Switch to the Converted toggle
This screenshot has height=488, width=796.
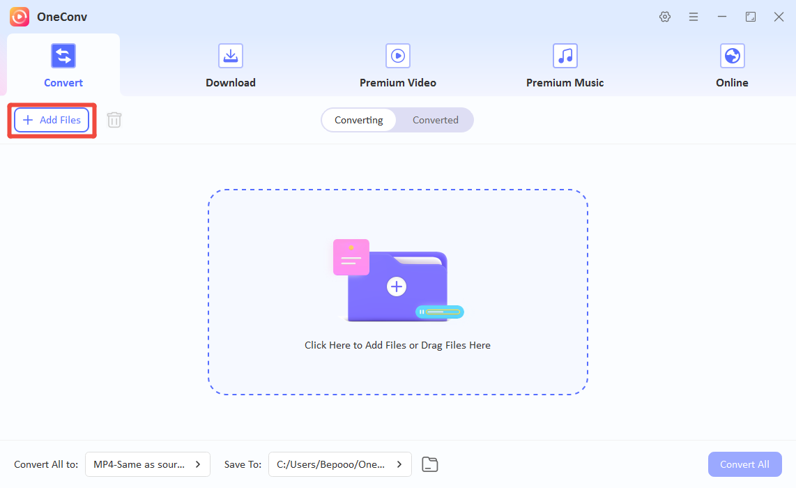[435, 120]
